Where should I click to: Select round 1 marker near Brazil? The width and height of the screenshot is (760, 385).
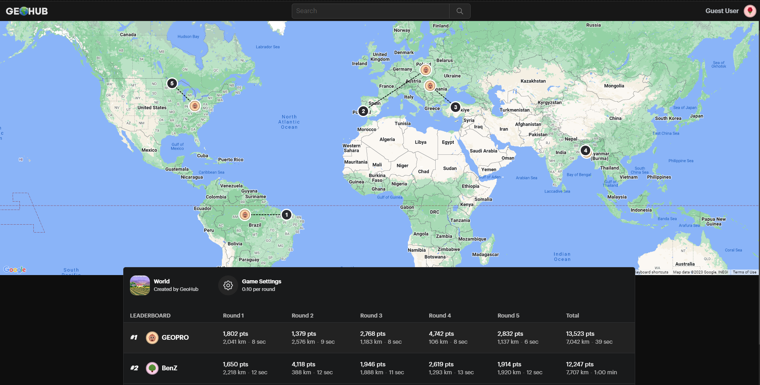(x=287, y=214)
